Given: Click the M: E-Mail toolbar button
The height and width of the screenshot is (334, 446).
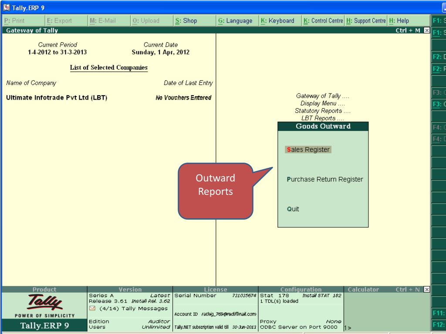Looking at the screenshot, I should (109, 21).
